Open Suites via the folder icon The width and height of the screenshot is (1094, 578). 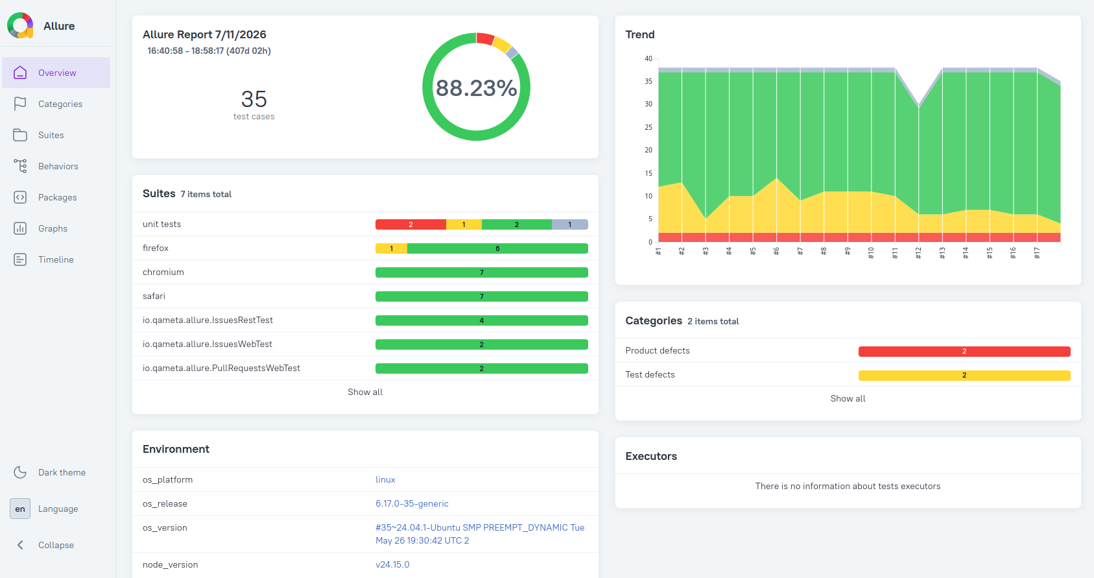(x=20, y=135)
